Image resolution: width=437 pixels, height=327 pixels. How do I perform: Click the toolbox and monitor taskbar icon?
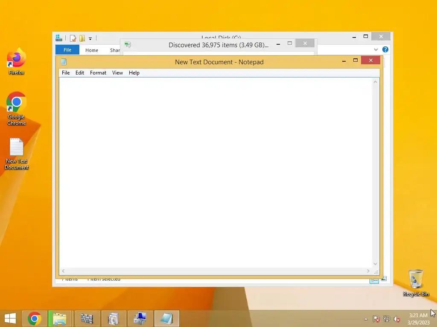(140, 318)
